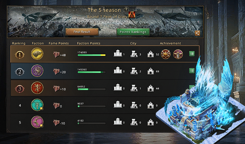Click the Fame Points column header
Viewport: 245px width, 144px height.
point(59,43)
